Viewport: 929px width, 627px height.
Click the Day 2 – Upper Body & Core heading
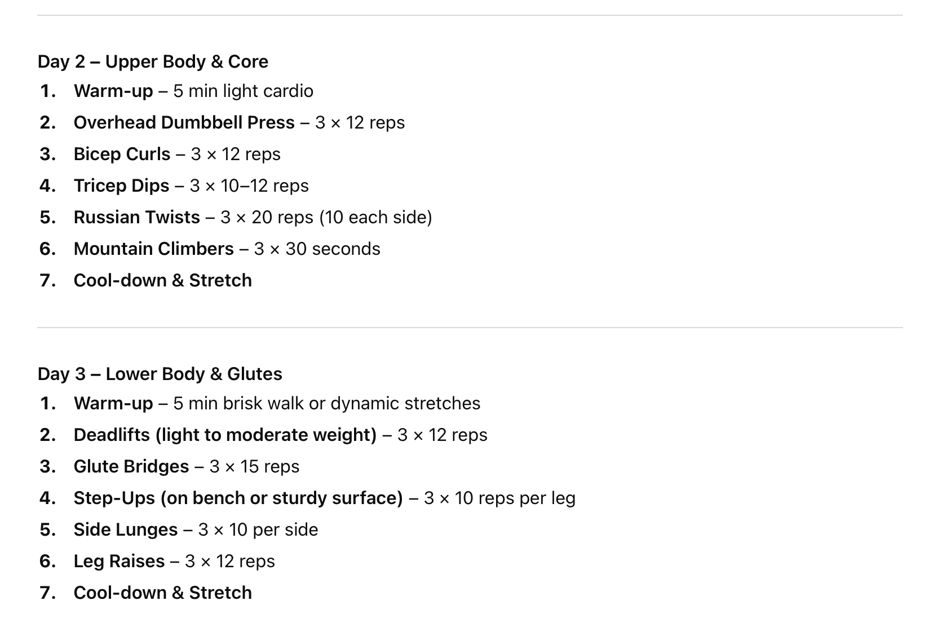(x=153, y=61)
